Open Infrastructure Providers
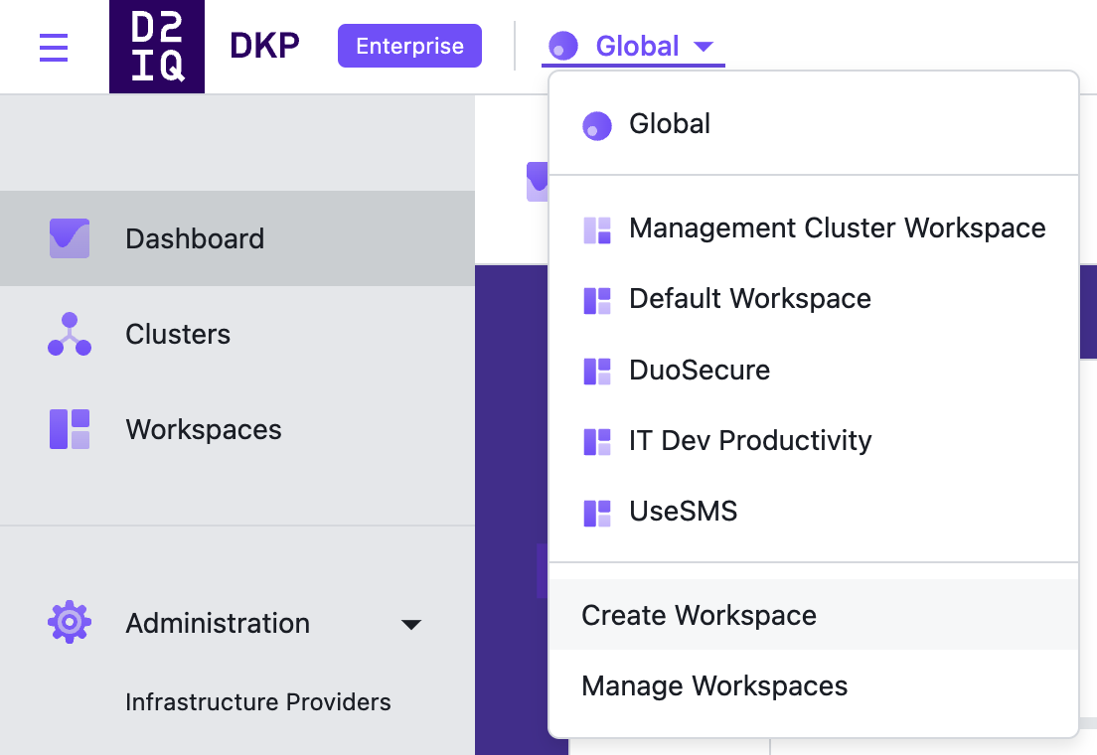This screenshot has height=755, width=1097. (x=258, y=701)
